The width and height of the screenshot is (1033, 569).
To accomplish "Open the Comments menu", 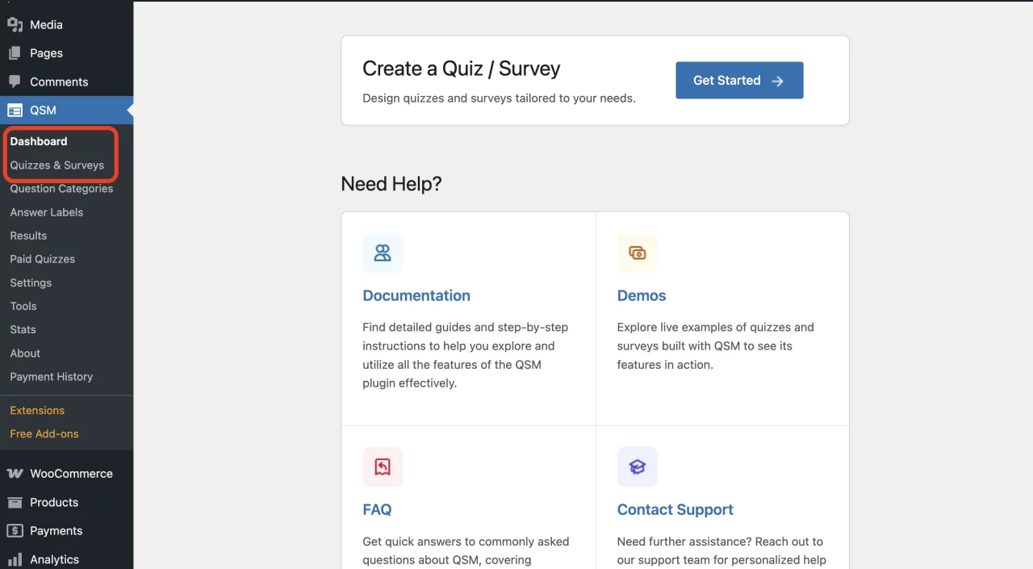I will (66, 82).
